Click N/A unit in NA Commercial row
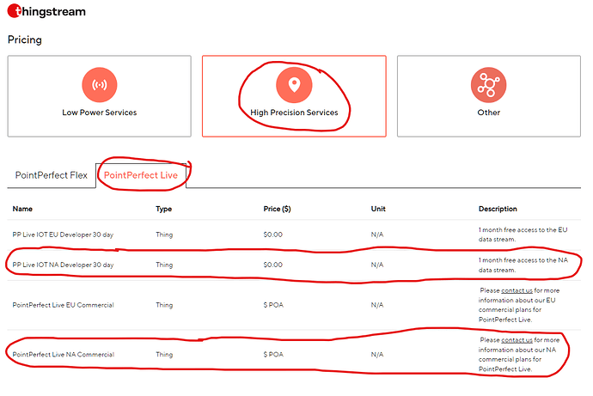Viewport: 593px width, 396px height. (x=377, y=355)
